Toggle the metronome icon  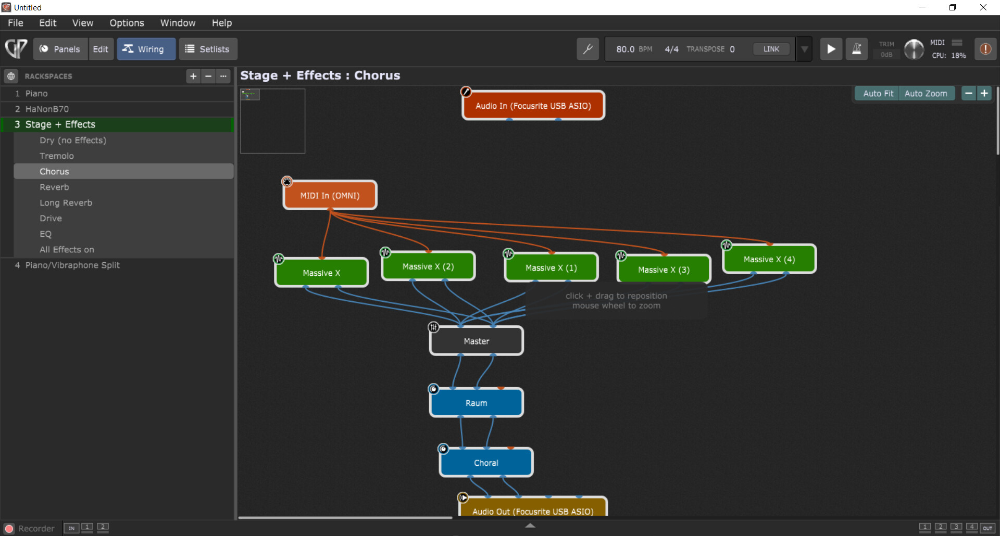point(856,49)
